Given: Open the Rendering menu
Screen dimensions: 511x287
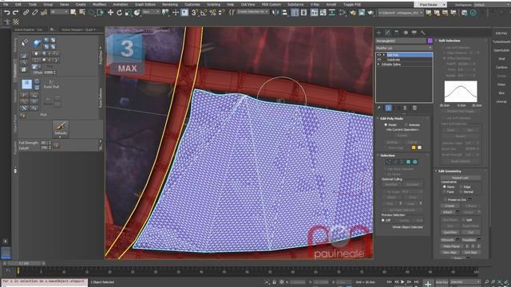Looking at the screenshot, I should click(x=170, y=5).
